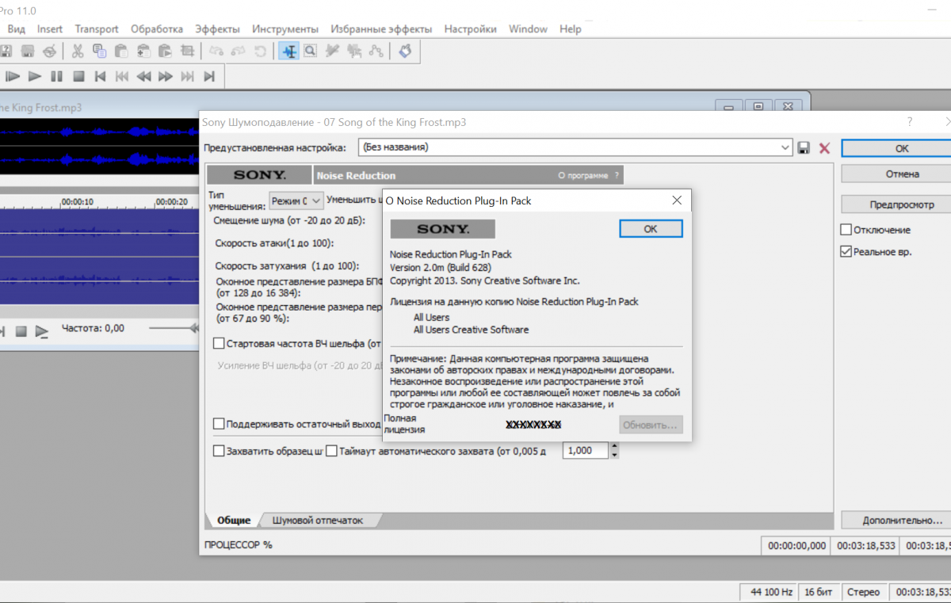
Task: Click the Предпросмотр button
Action: [x=902, y=204]
